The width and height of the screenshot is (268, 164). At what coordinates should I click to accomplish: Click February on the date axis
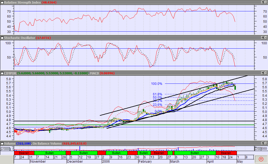[145, 162]
